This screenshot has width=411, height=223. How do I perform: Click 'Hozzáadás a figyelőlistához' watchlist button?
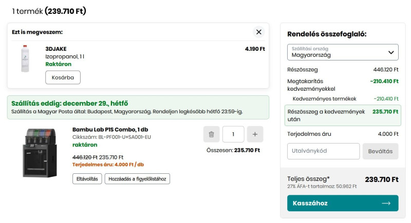(137, 179)
